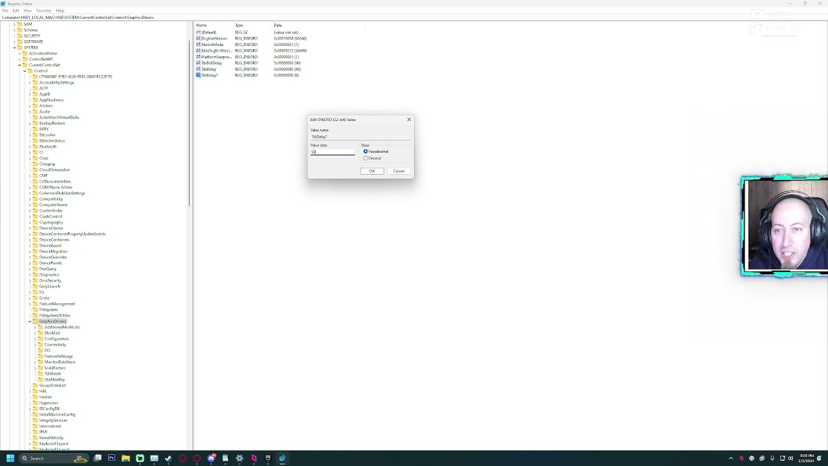Open Steam from the taskbar
The image size is (828, 466).
(x=168, y=458)
